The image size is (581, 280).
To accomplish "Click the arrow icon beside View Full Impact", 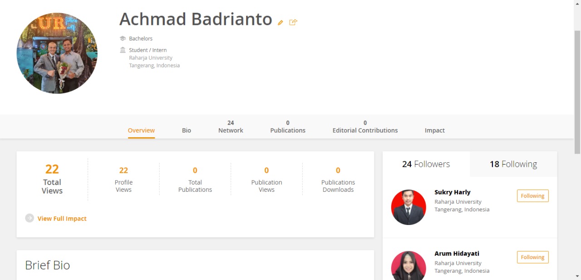I will (x=30, y=218).
